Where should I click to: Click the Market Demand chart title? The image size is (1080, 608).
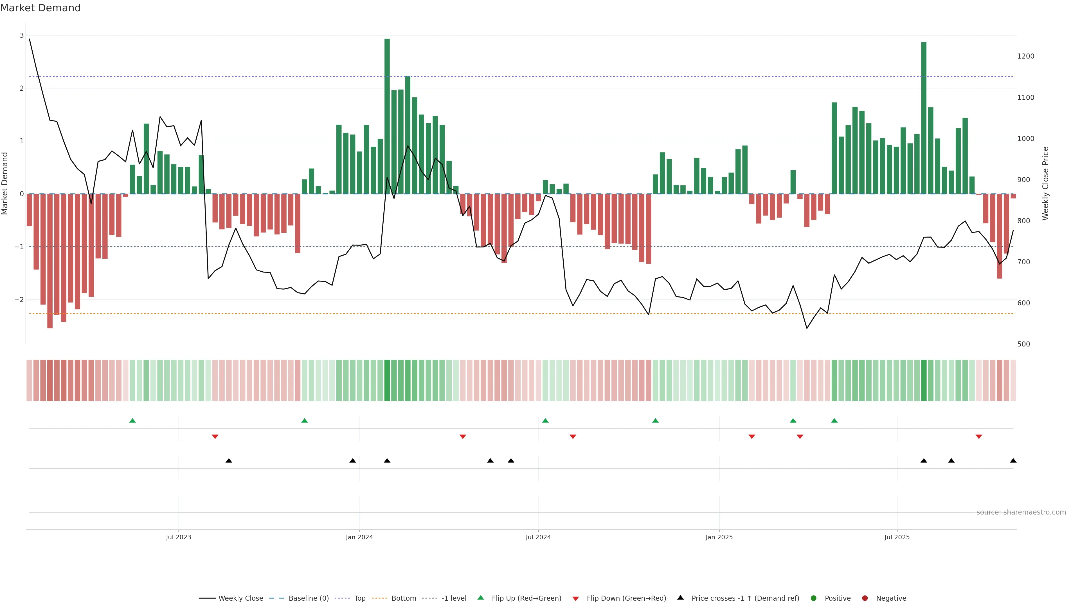click(40, 8)
